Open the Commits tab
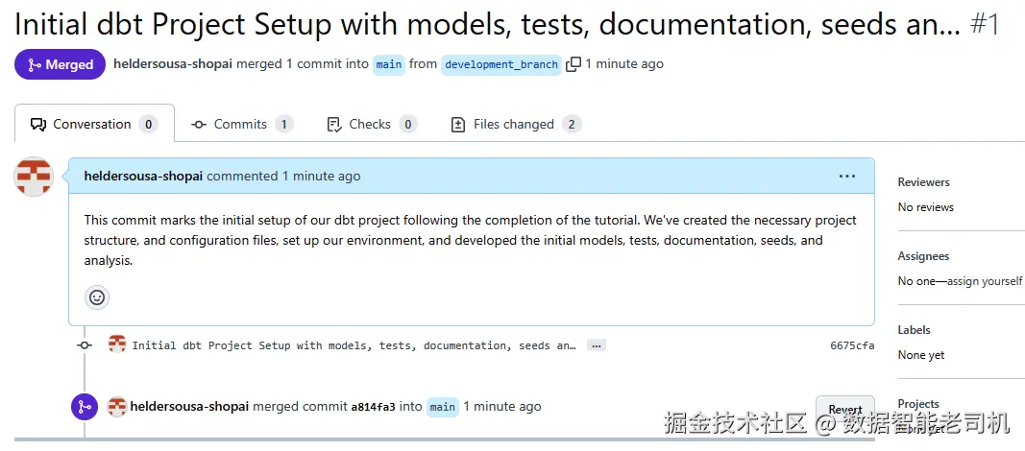This screenshot has width=1025, height=451. 242,124
